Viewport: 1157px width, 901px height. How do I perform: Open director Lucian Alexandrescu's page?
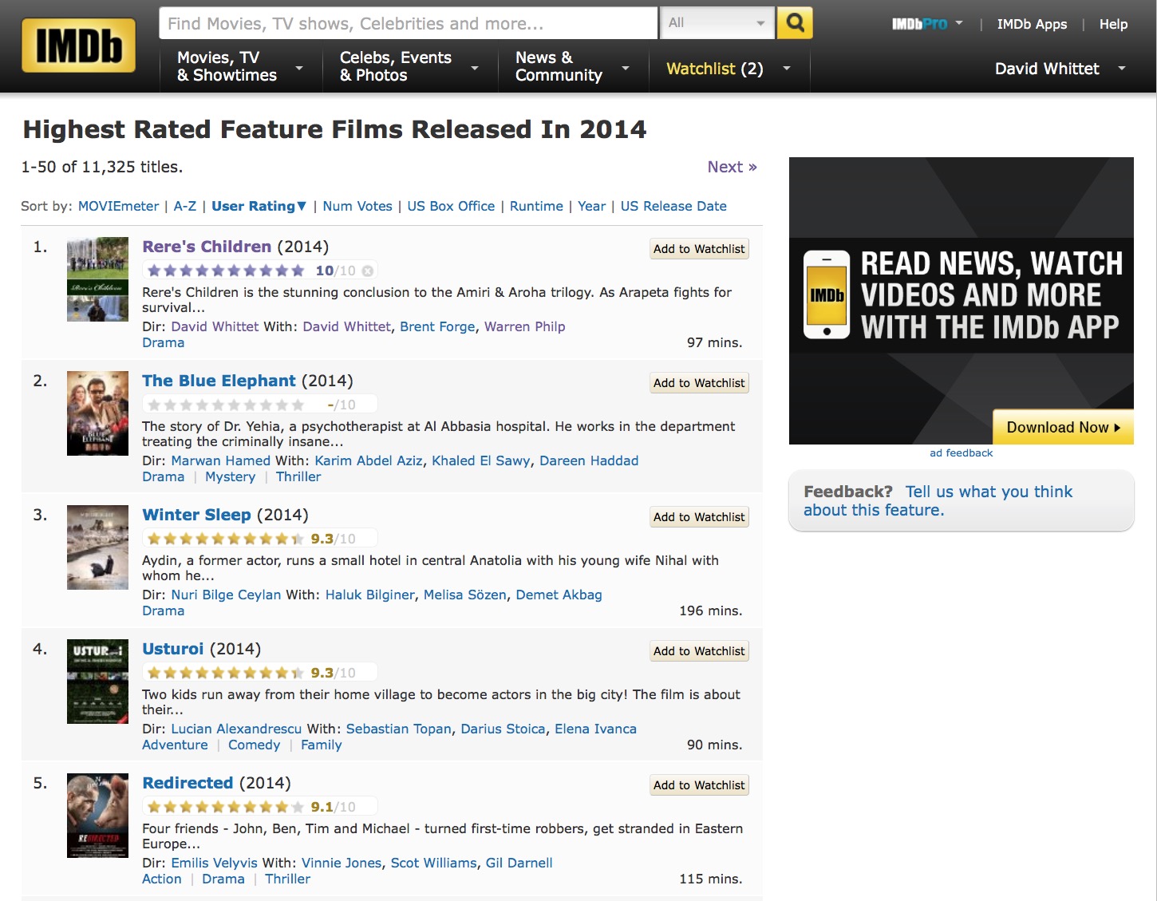point(236,729)
